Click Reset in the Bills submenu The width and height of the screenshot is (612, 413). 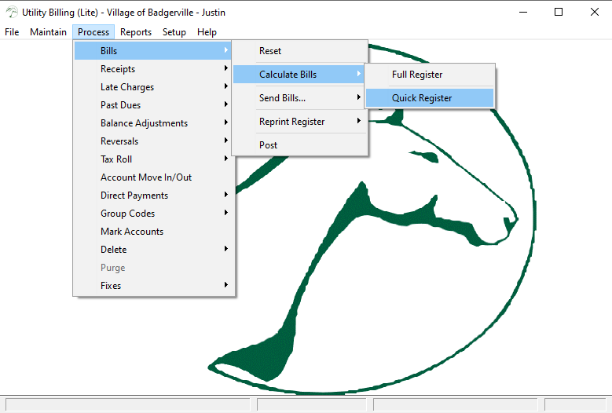(x=270, y=51)
